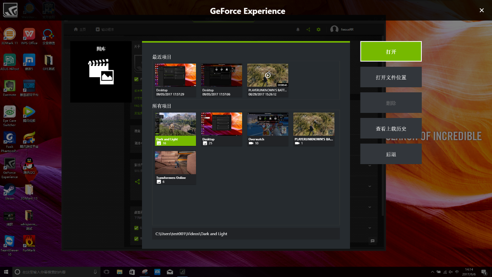Open the Foxit PhantomPDF shortcut
The image size is (492, 277).
[x=9, y=142]
